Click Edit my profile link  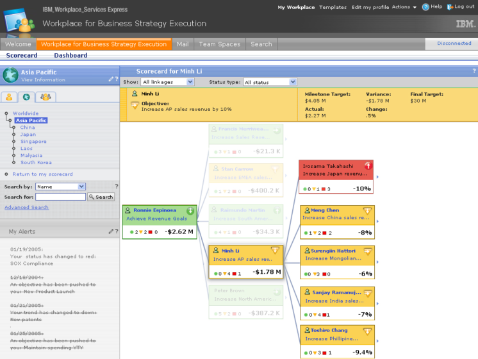(x=370, y=7)
